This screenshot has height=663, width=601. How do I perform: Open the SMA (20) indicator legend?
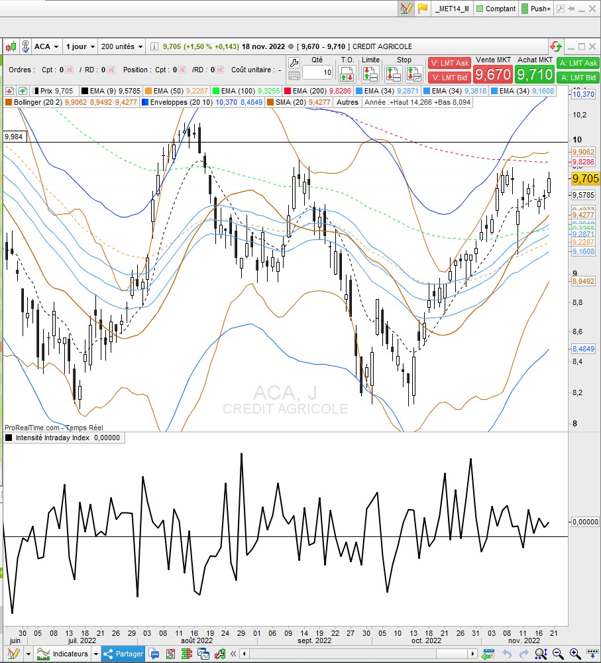pyautogui.click(x=300, y=102)
